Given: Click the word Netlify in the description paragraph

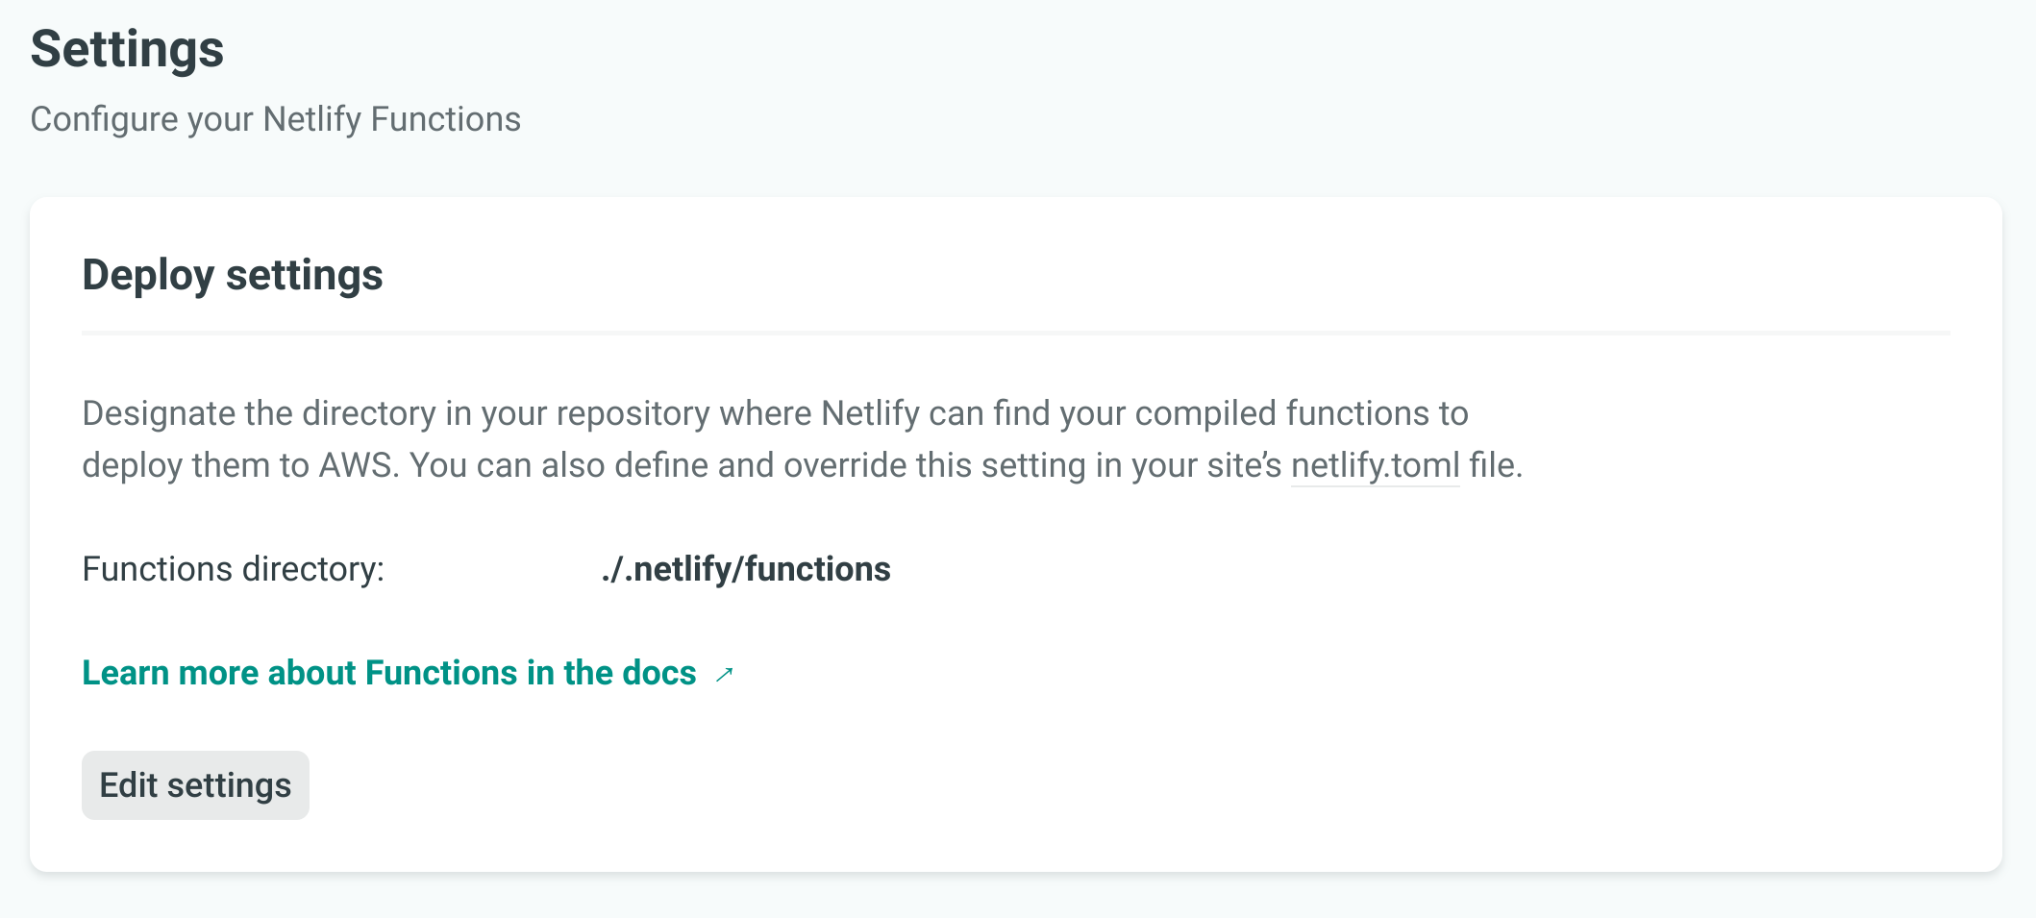Looking at the screenshot, I should pos(870,413).
